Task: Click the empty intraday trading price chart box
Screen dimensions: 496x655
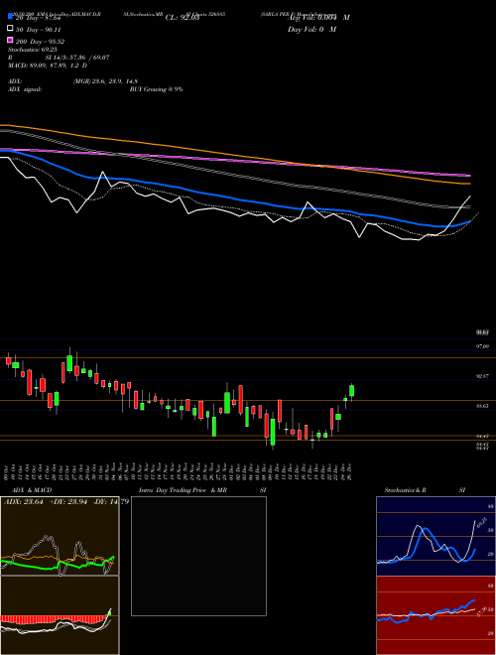Action: click(198, 556)
